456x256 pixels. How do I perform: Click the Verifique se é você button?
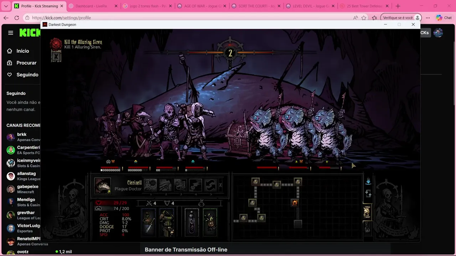point(401,18)
